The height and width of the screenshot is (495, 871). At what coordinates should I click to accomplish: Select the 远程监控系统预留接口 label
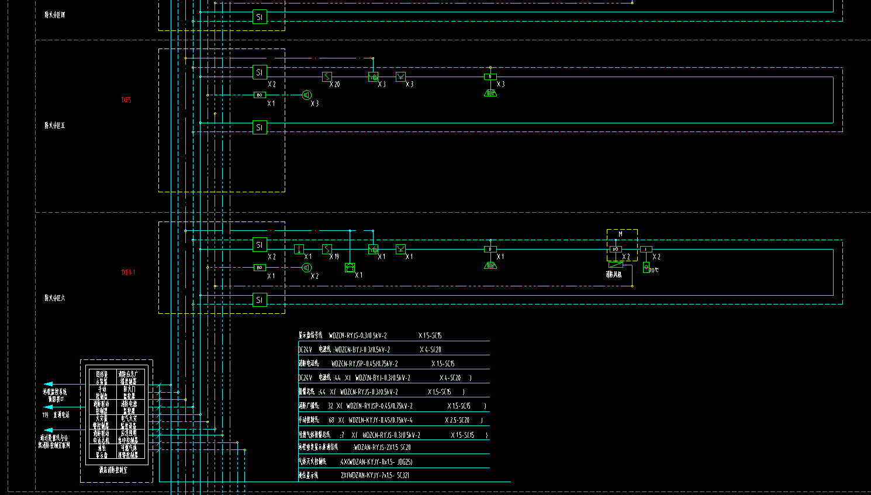coord(54,396)
